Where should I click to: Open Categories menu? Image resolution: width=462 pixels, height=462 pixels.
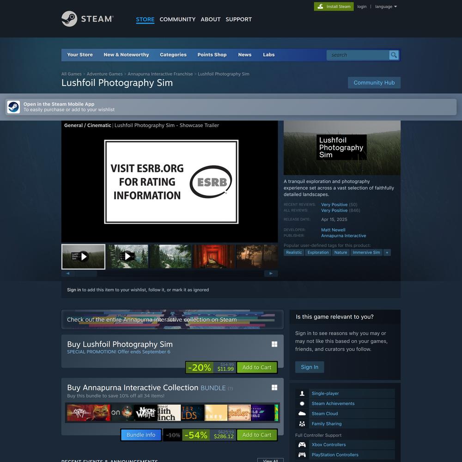(x=173, y=55)
